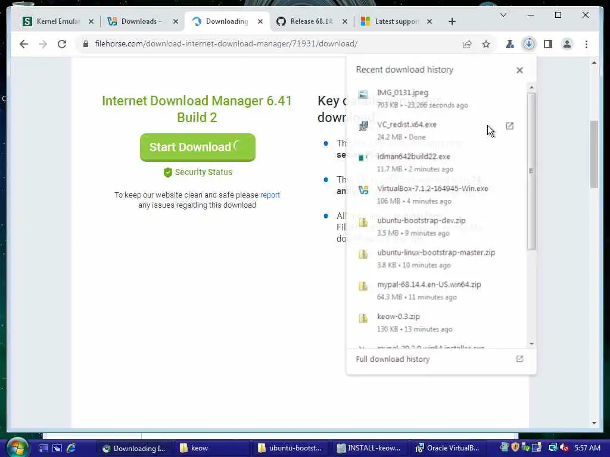Click the ubuntu-bootstrap-dev.zip archive icon
The width and height of the screenshot is (610, 457).
coord(363,223)
